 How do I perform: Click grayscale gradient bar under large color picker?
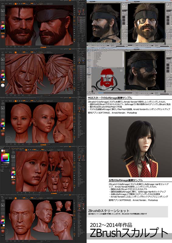(5, 163)
